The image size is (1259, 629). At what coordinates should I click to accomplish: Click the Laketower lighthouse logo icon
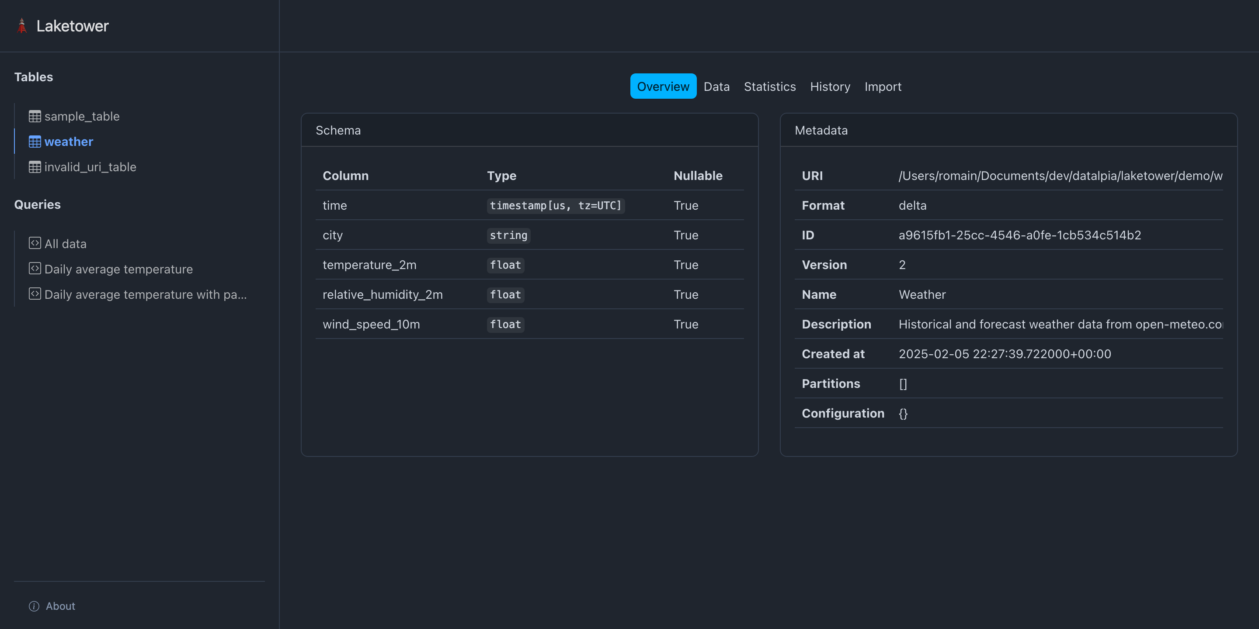click(21, 25)
